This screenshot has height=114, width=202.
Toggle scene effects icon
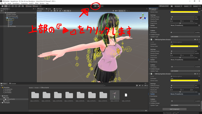(x=60, y=11)
